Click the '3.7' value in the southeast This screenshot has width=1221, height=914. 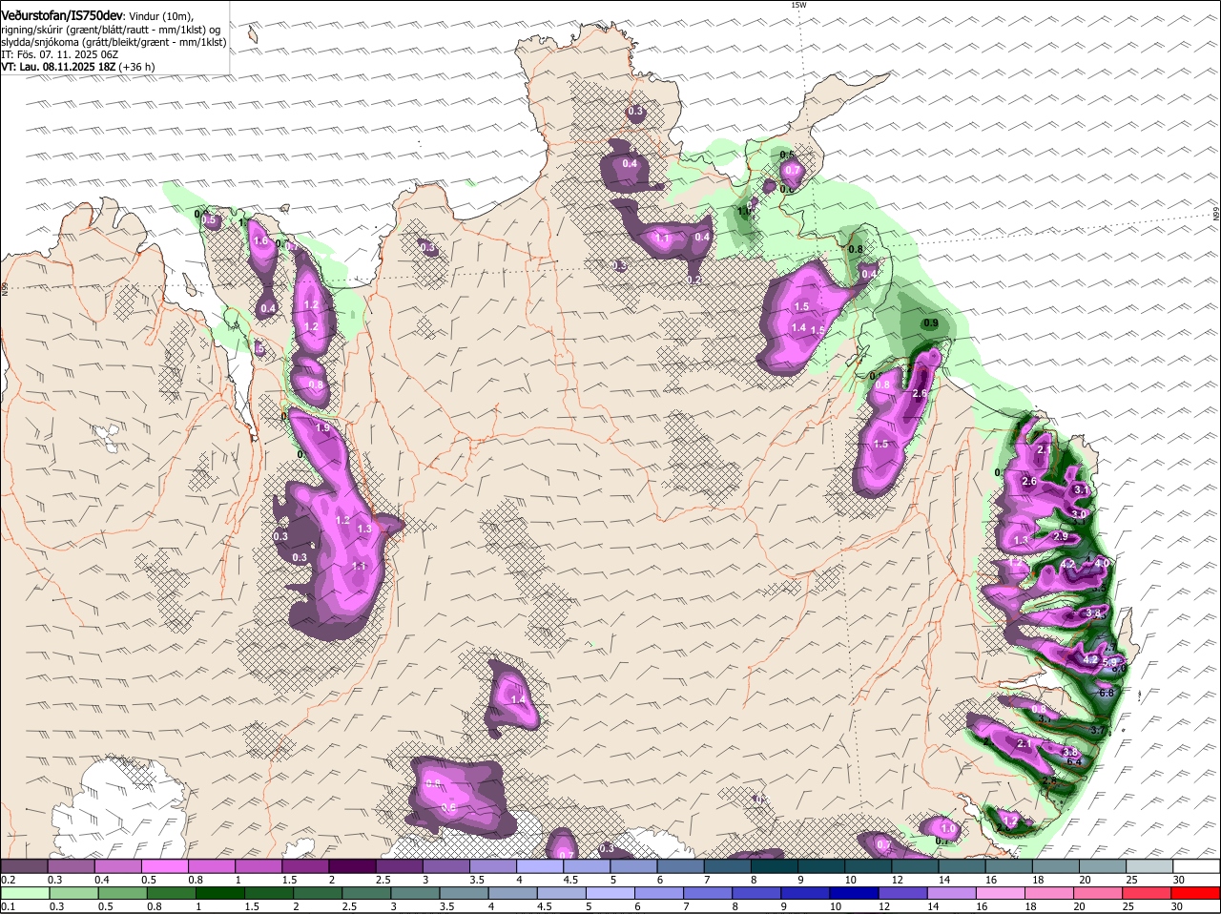coord(1098,731)
